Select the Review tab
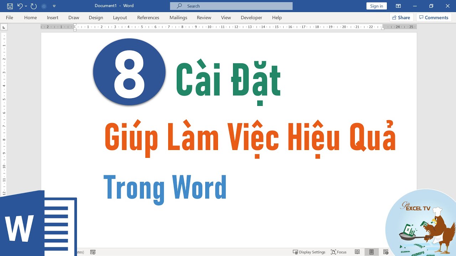Image resolution: width=456 pixels, height=256 pixels. tap(204, 17)
